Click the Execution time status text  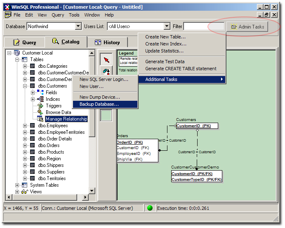click(183, 208)
